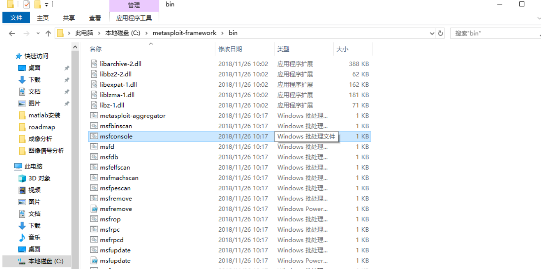Click the msfpescan batch file icon
The image size is (541, 269).
pyautogui.click(x=94, y=188)
